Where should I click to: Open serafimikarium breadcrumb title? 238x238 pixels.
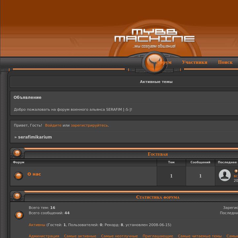[35, 137]
